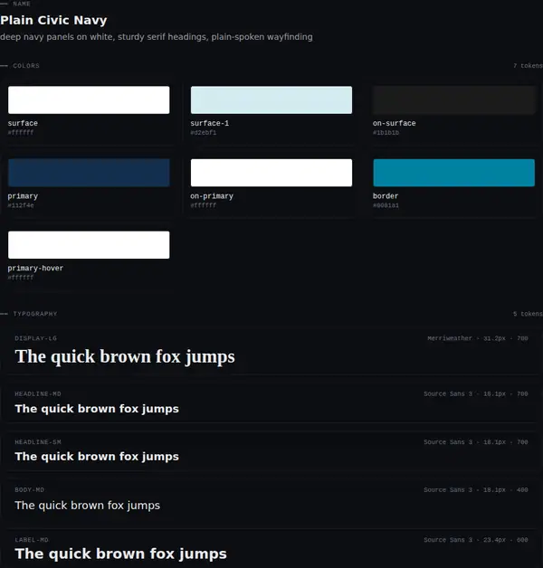Click the HEADLINE-SM token label

coord(38,442)
